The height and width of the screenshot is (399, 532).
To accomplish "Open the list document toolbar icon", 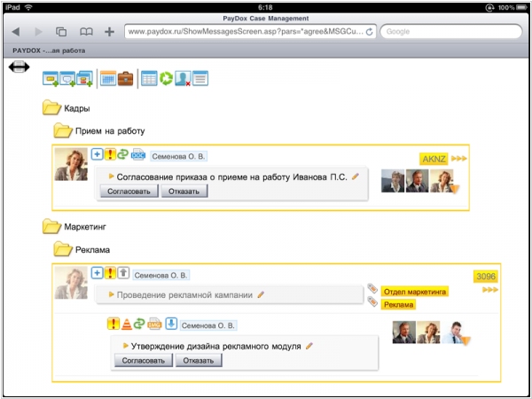I will 200,79.
